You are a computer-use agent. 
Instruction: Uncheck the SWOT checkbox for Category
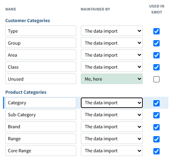point(156,103)
